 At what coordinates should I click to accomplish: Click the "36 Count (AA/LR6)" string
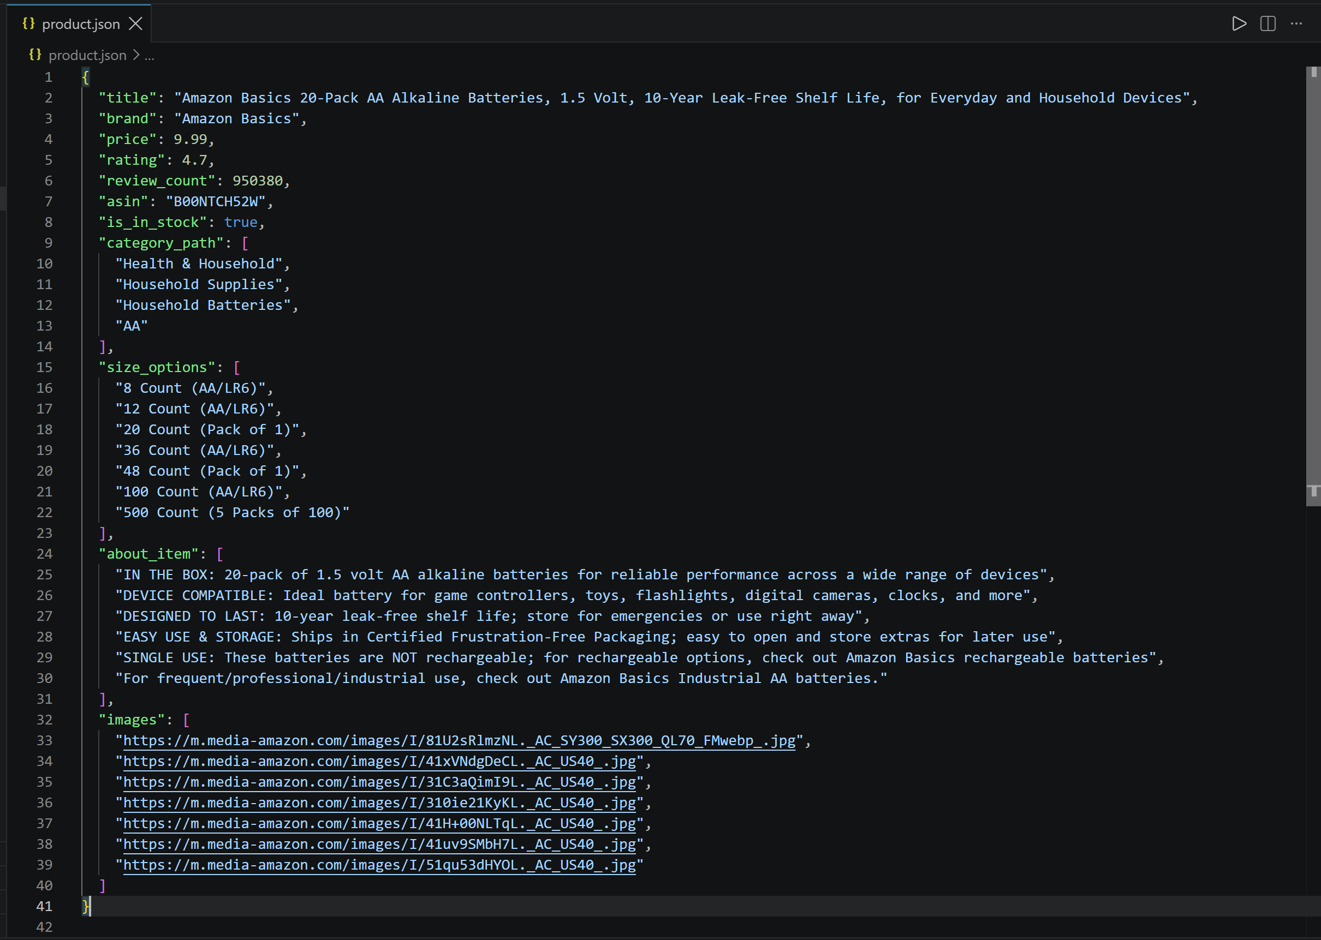tap(194, 450)
